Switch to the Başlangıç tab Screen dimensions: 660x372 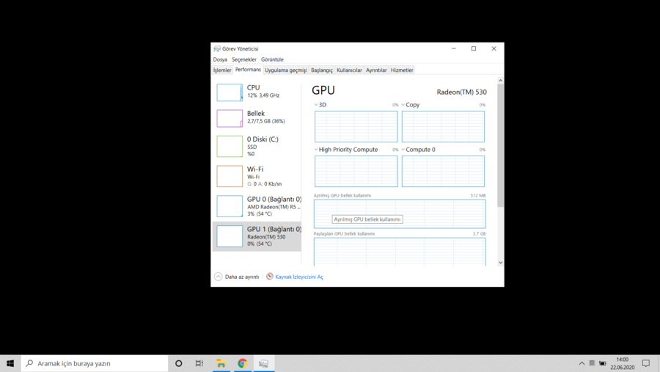(x=322, y=70)
